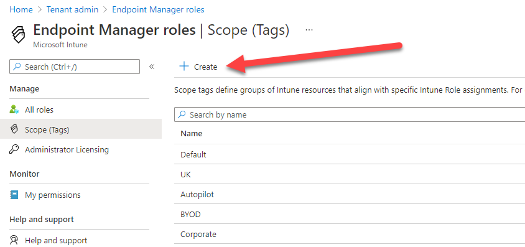This screenshot has height=247, width=525.
Task: Click the Create button
Action: point(198,67)
